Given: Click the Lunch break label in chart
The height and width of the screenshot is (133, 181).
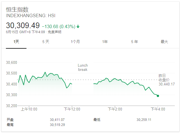Looking at the screenshot, I should tap(83, 67).
